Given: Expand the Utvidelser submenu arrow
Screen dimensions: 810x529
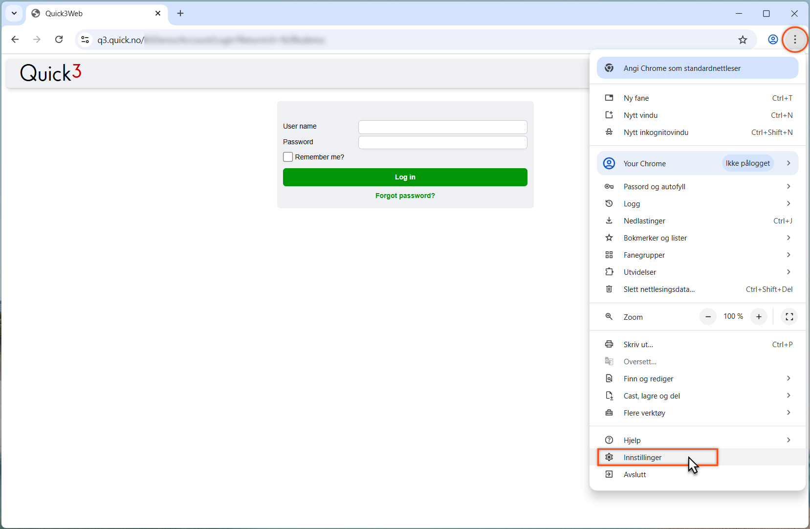Looking at the screenshot, I should (788, 272).
